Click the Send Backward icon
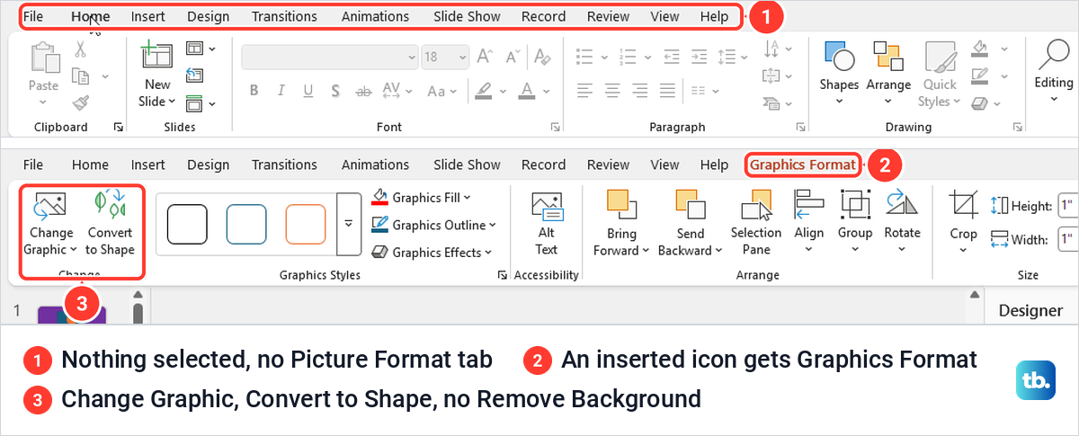 [x=690, y=206]
